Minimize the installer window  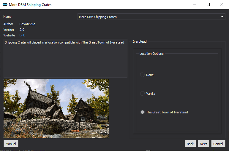195,4
